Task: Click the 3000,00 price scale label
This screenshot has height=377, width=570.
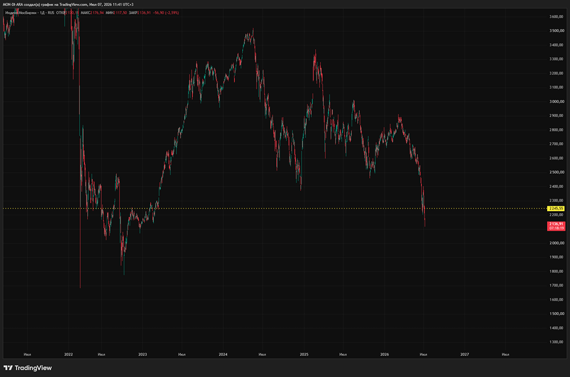Action: pos(556,102)
